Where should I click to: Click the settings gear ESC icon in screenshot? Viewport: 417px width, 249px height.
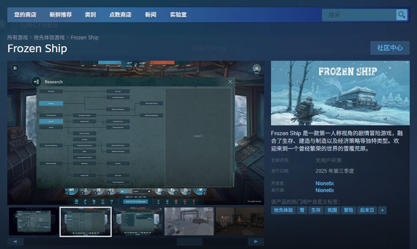(256, 69)
